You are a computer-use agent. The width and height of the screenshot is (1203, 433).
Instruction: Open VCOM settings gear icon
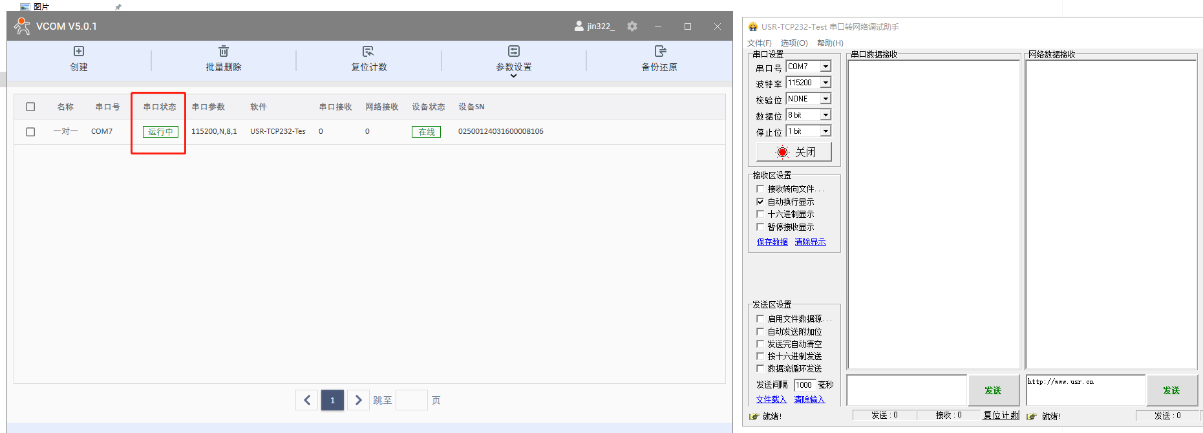(632, 26)
